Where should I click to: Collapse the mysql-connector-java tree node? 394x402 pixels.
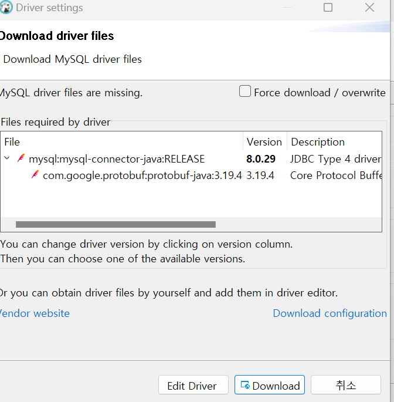[7, 158]
